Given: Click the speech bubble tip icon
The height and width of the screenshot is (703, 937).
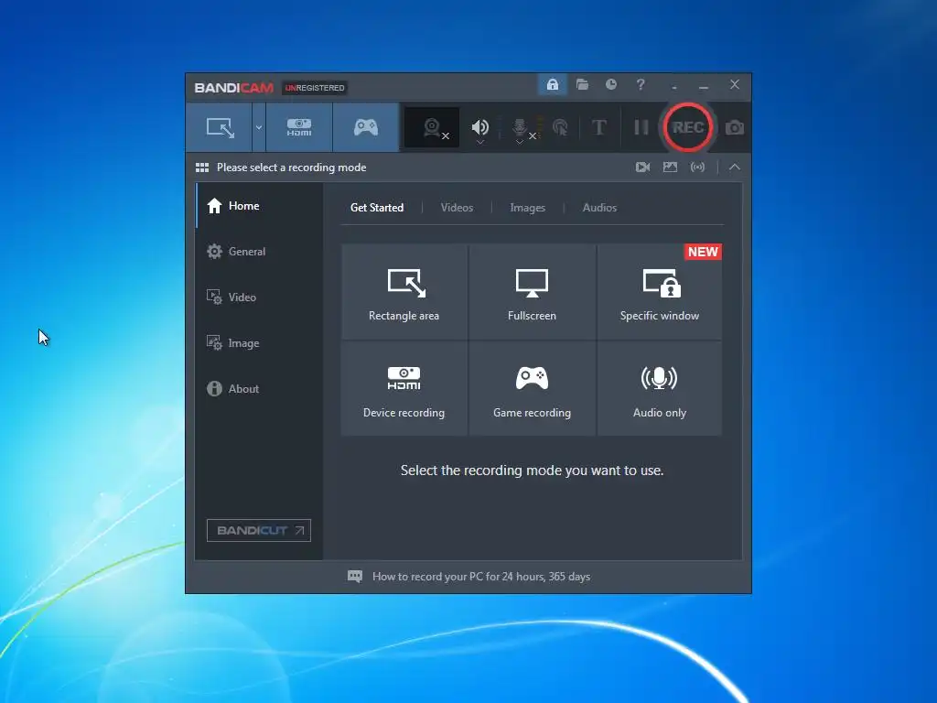Looking at the screenshot, I should pyautogui.click(x=355, y=577).
